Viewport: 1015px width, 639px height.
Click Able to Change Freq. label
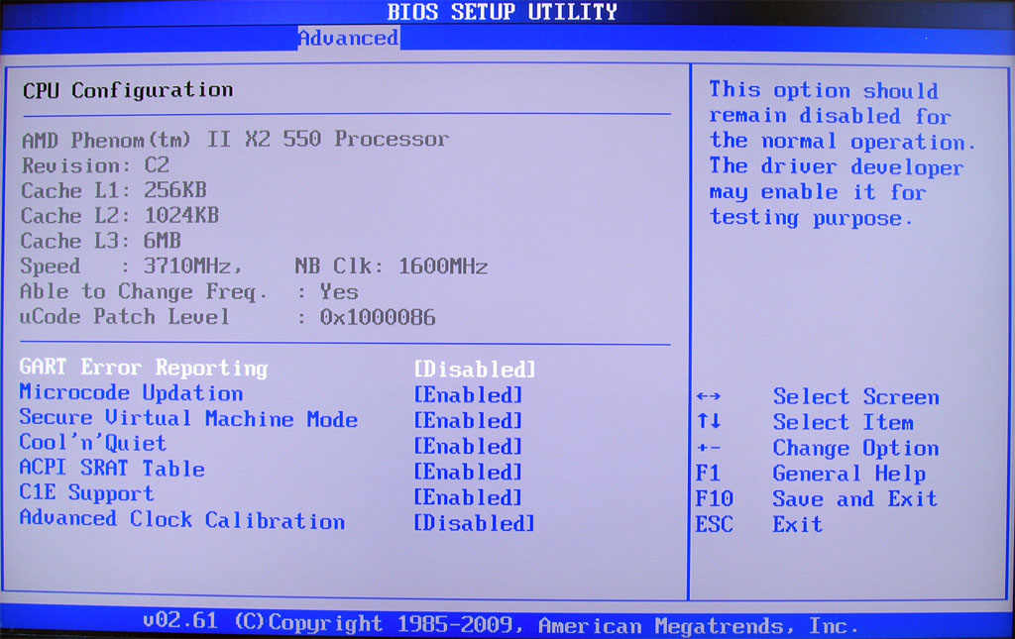click(x=143, y=291)
